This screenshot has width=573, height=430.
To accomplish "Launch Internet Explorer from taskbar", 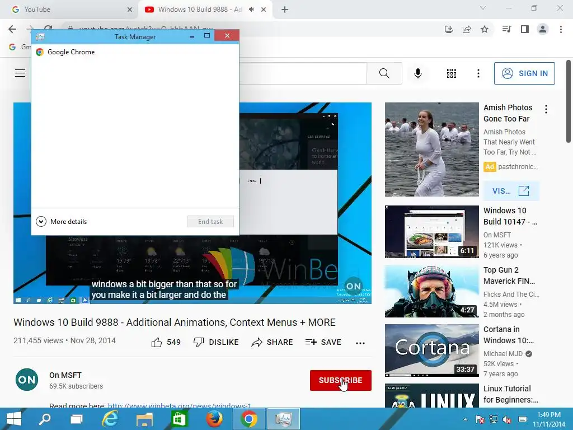I will [x=110, y=419].
